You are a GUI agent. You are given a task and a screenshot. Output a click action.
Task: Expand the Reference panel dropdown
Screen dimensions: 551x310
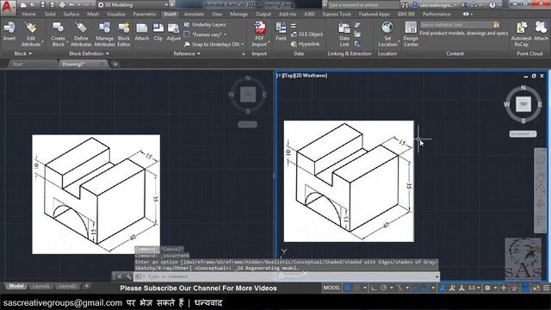[x=187, y=53]
